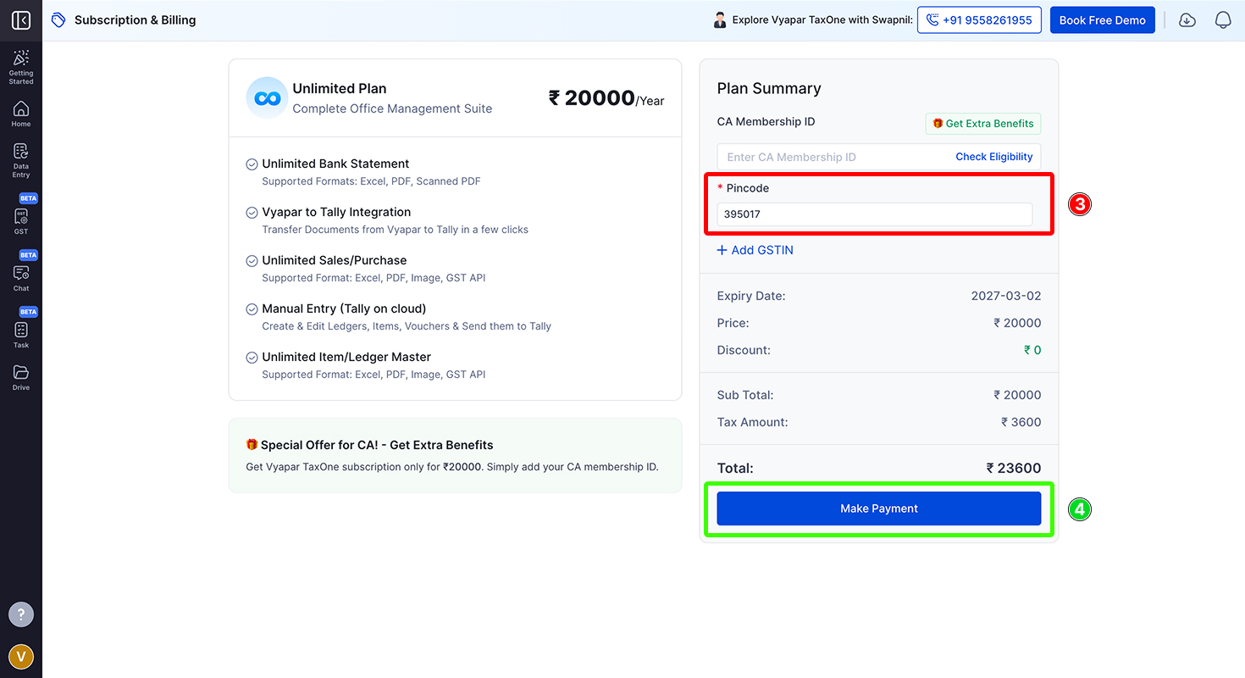Click the Unlimited Plan heading
The width and height of the screenshot is (1245, 678).
(340, 88)
